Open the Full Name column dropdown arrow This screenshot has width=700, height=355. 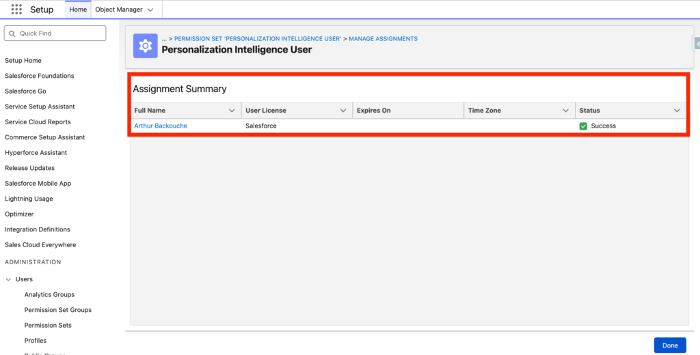coord(232,111)
